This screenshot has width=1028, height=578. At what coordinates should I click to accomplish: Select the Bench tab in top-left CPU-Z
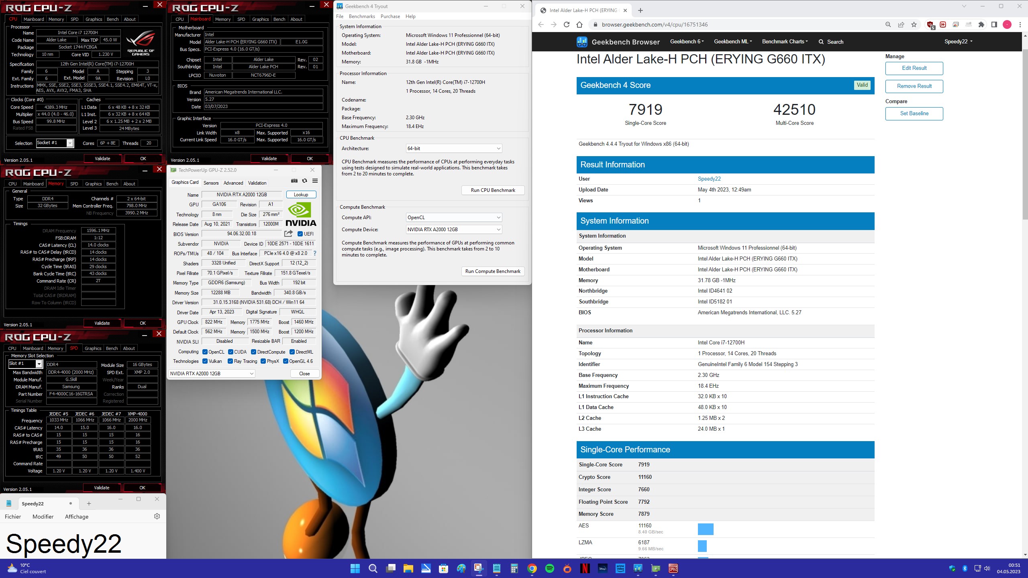point(112,19)
